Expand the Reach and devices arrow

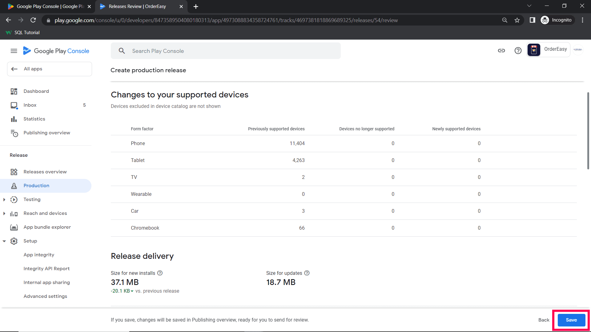point(4,213)
